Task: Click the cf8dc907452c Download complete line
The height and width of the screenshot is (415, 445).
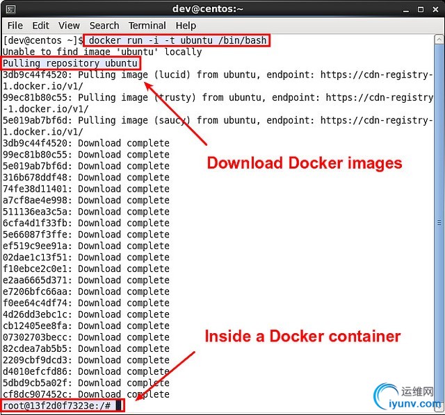Action: tap(86, 394)
